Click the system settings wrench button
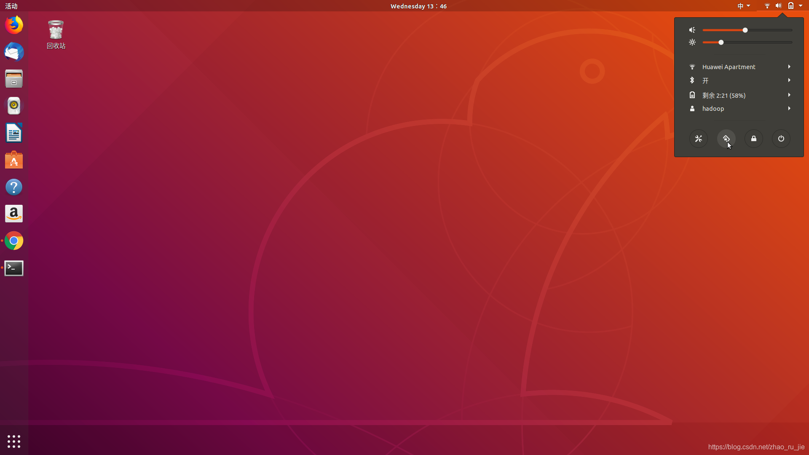Image resolution: width=809 pixels, height=455 pixels. [x=698, y=139]
